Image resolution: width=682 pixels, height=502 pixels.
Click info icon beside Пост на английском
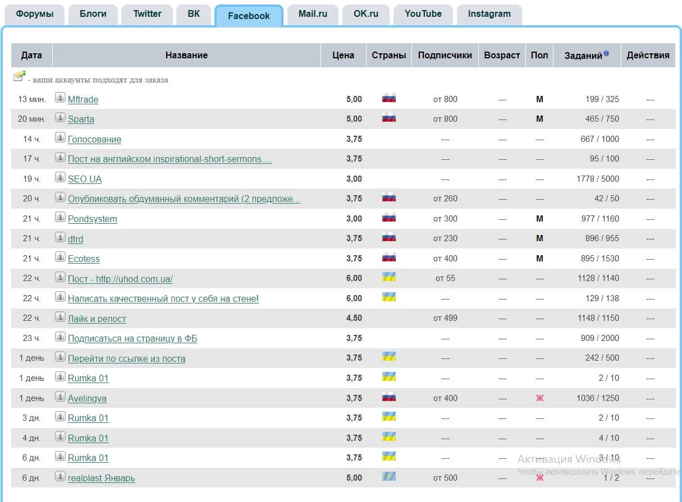60,158
